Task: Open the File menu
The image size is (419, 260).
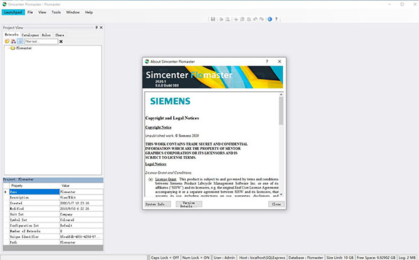Action: click(x=30, y=13)
